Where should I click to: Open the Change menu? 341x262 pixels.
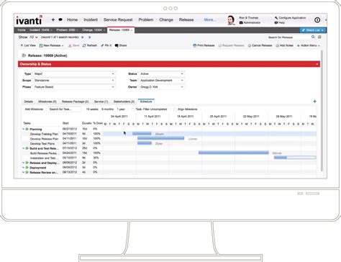point(166,19)
